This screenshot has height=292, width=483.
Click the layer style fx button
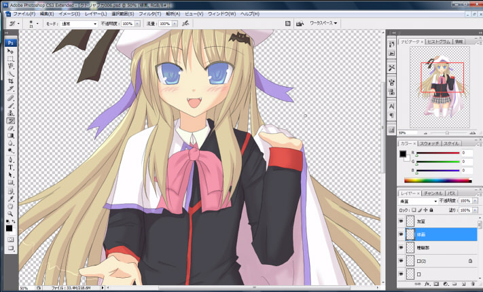click(x=427, y=283)
